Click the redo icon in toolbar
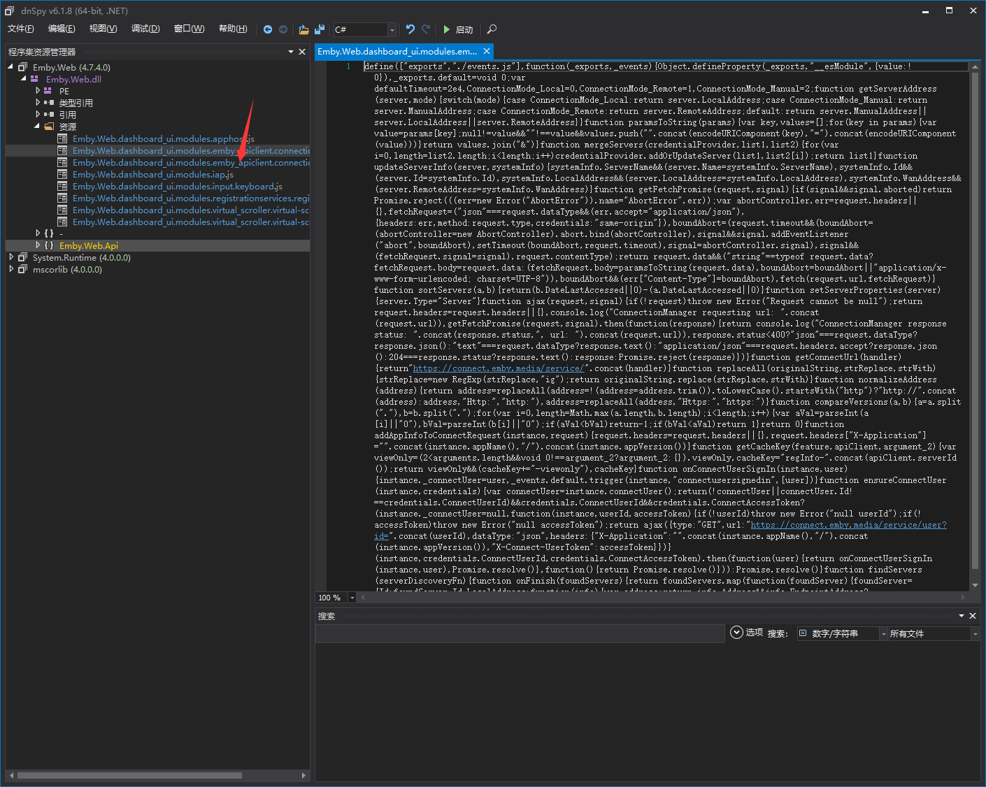This screenshot has height=787, width=986. (426, 29)
